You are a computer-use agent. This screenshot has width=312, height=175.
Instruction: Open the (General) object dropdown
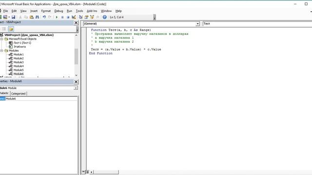click(x=197, y=24)
